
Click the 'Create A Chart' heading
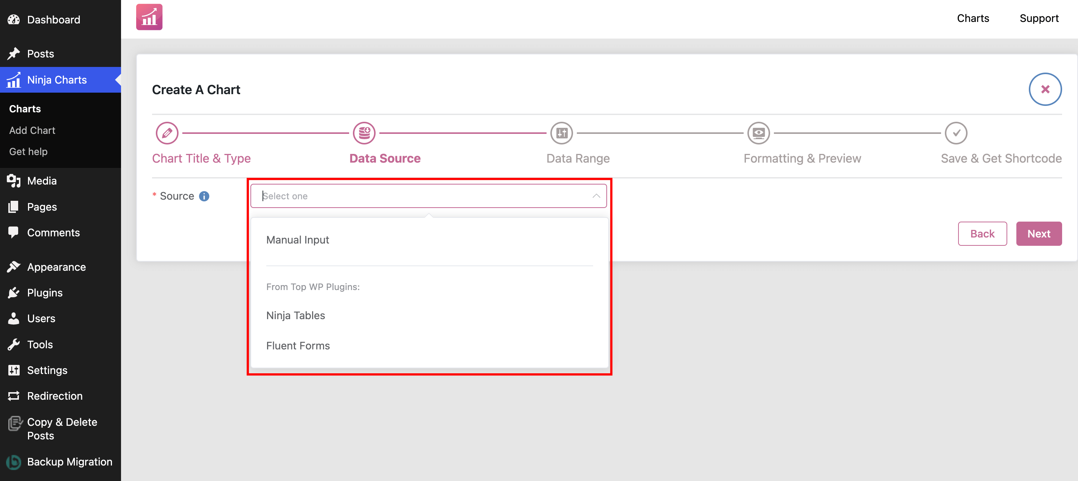coord(196,90)
